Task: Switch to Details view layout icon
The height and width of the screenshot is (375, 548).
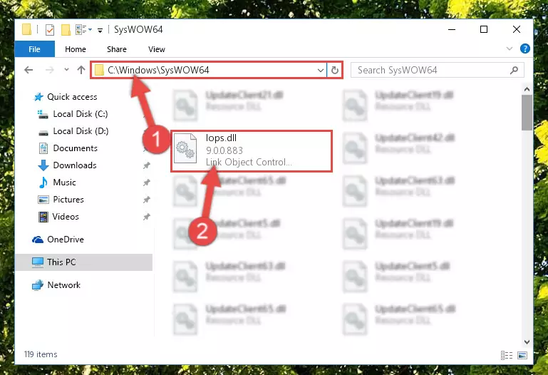Action: click(507, 356)
